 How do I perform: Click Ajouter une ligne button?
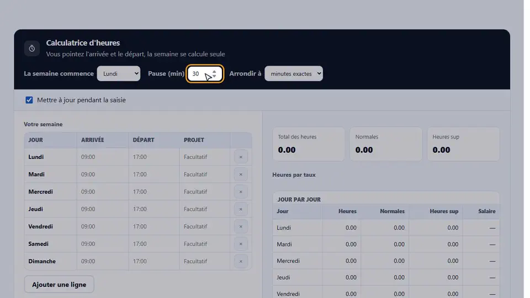point(59,285)
